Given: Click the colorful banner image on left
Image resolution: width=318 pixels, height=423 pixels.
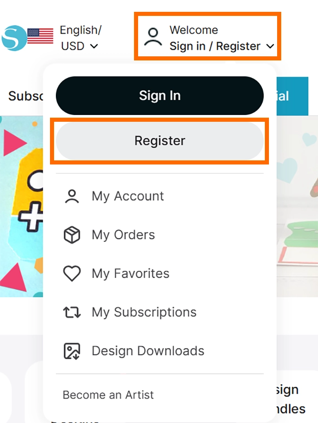Looking at the screenshot, I should click(x=21, y=204).
